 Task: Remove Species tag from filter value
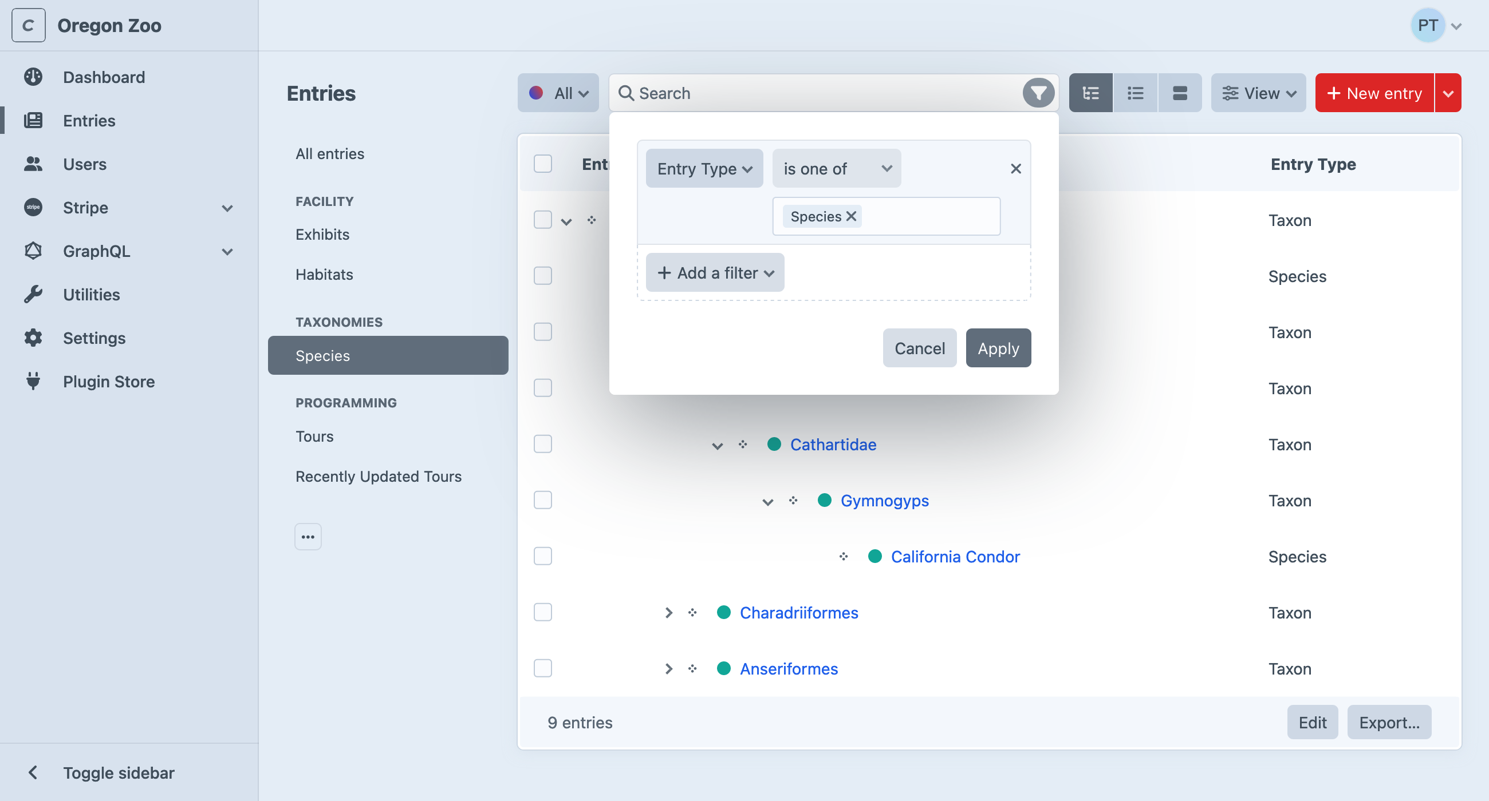pos(851,216)
